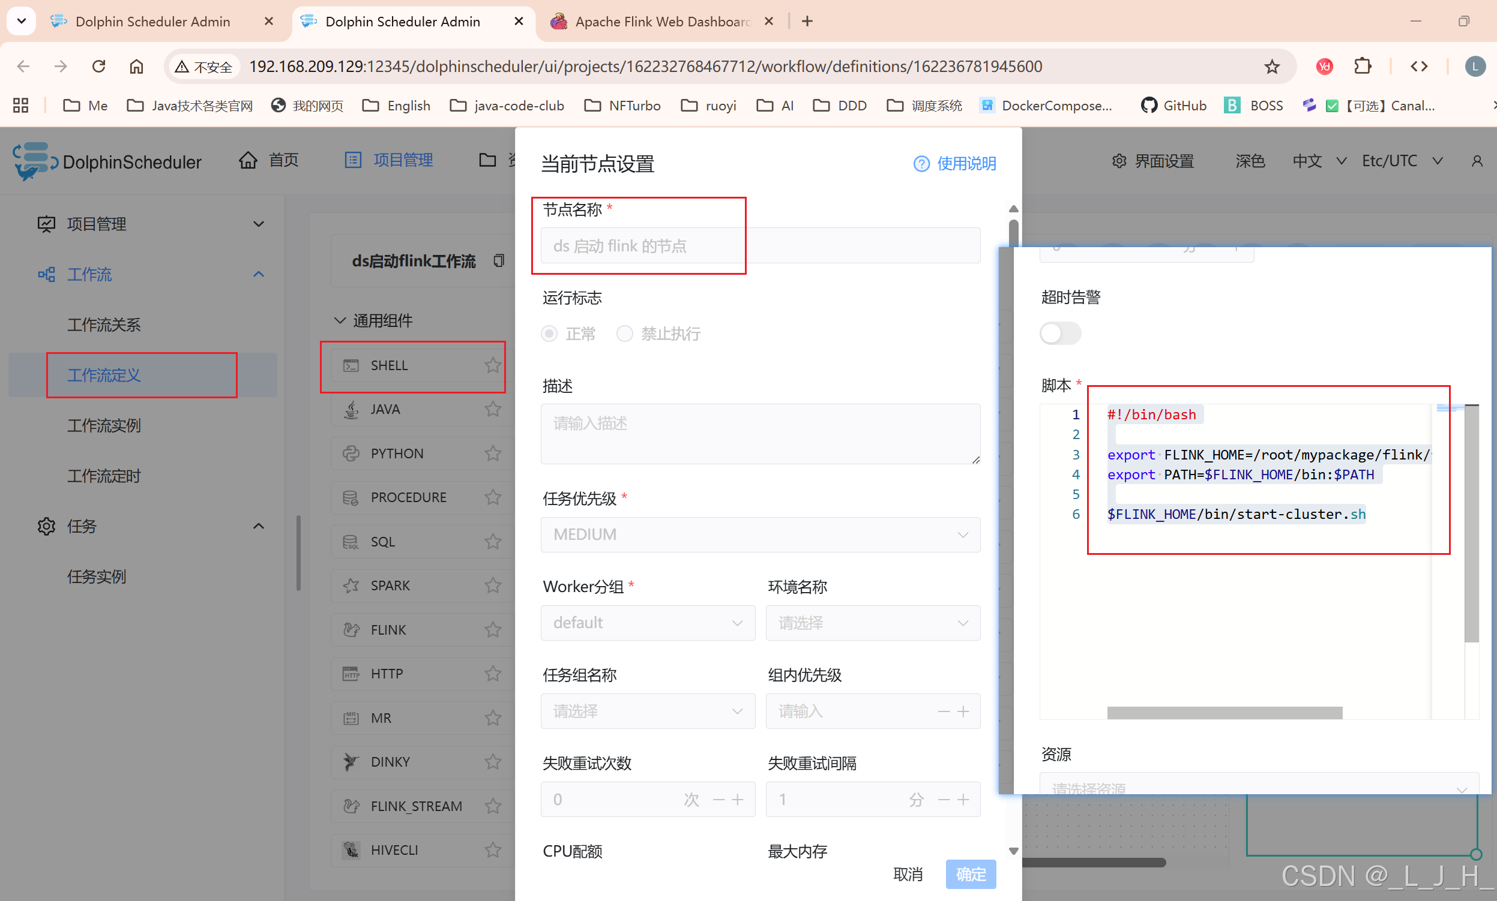
Task: Click the 描述 description text area
Action: (759, 434)
